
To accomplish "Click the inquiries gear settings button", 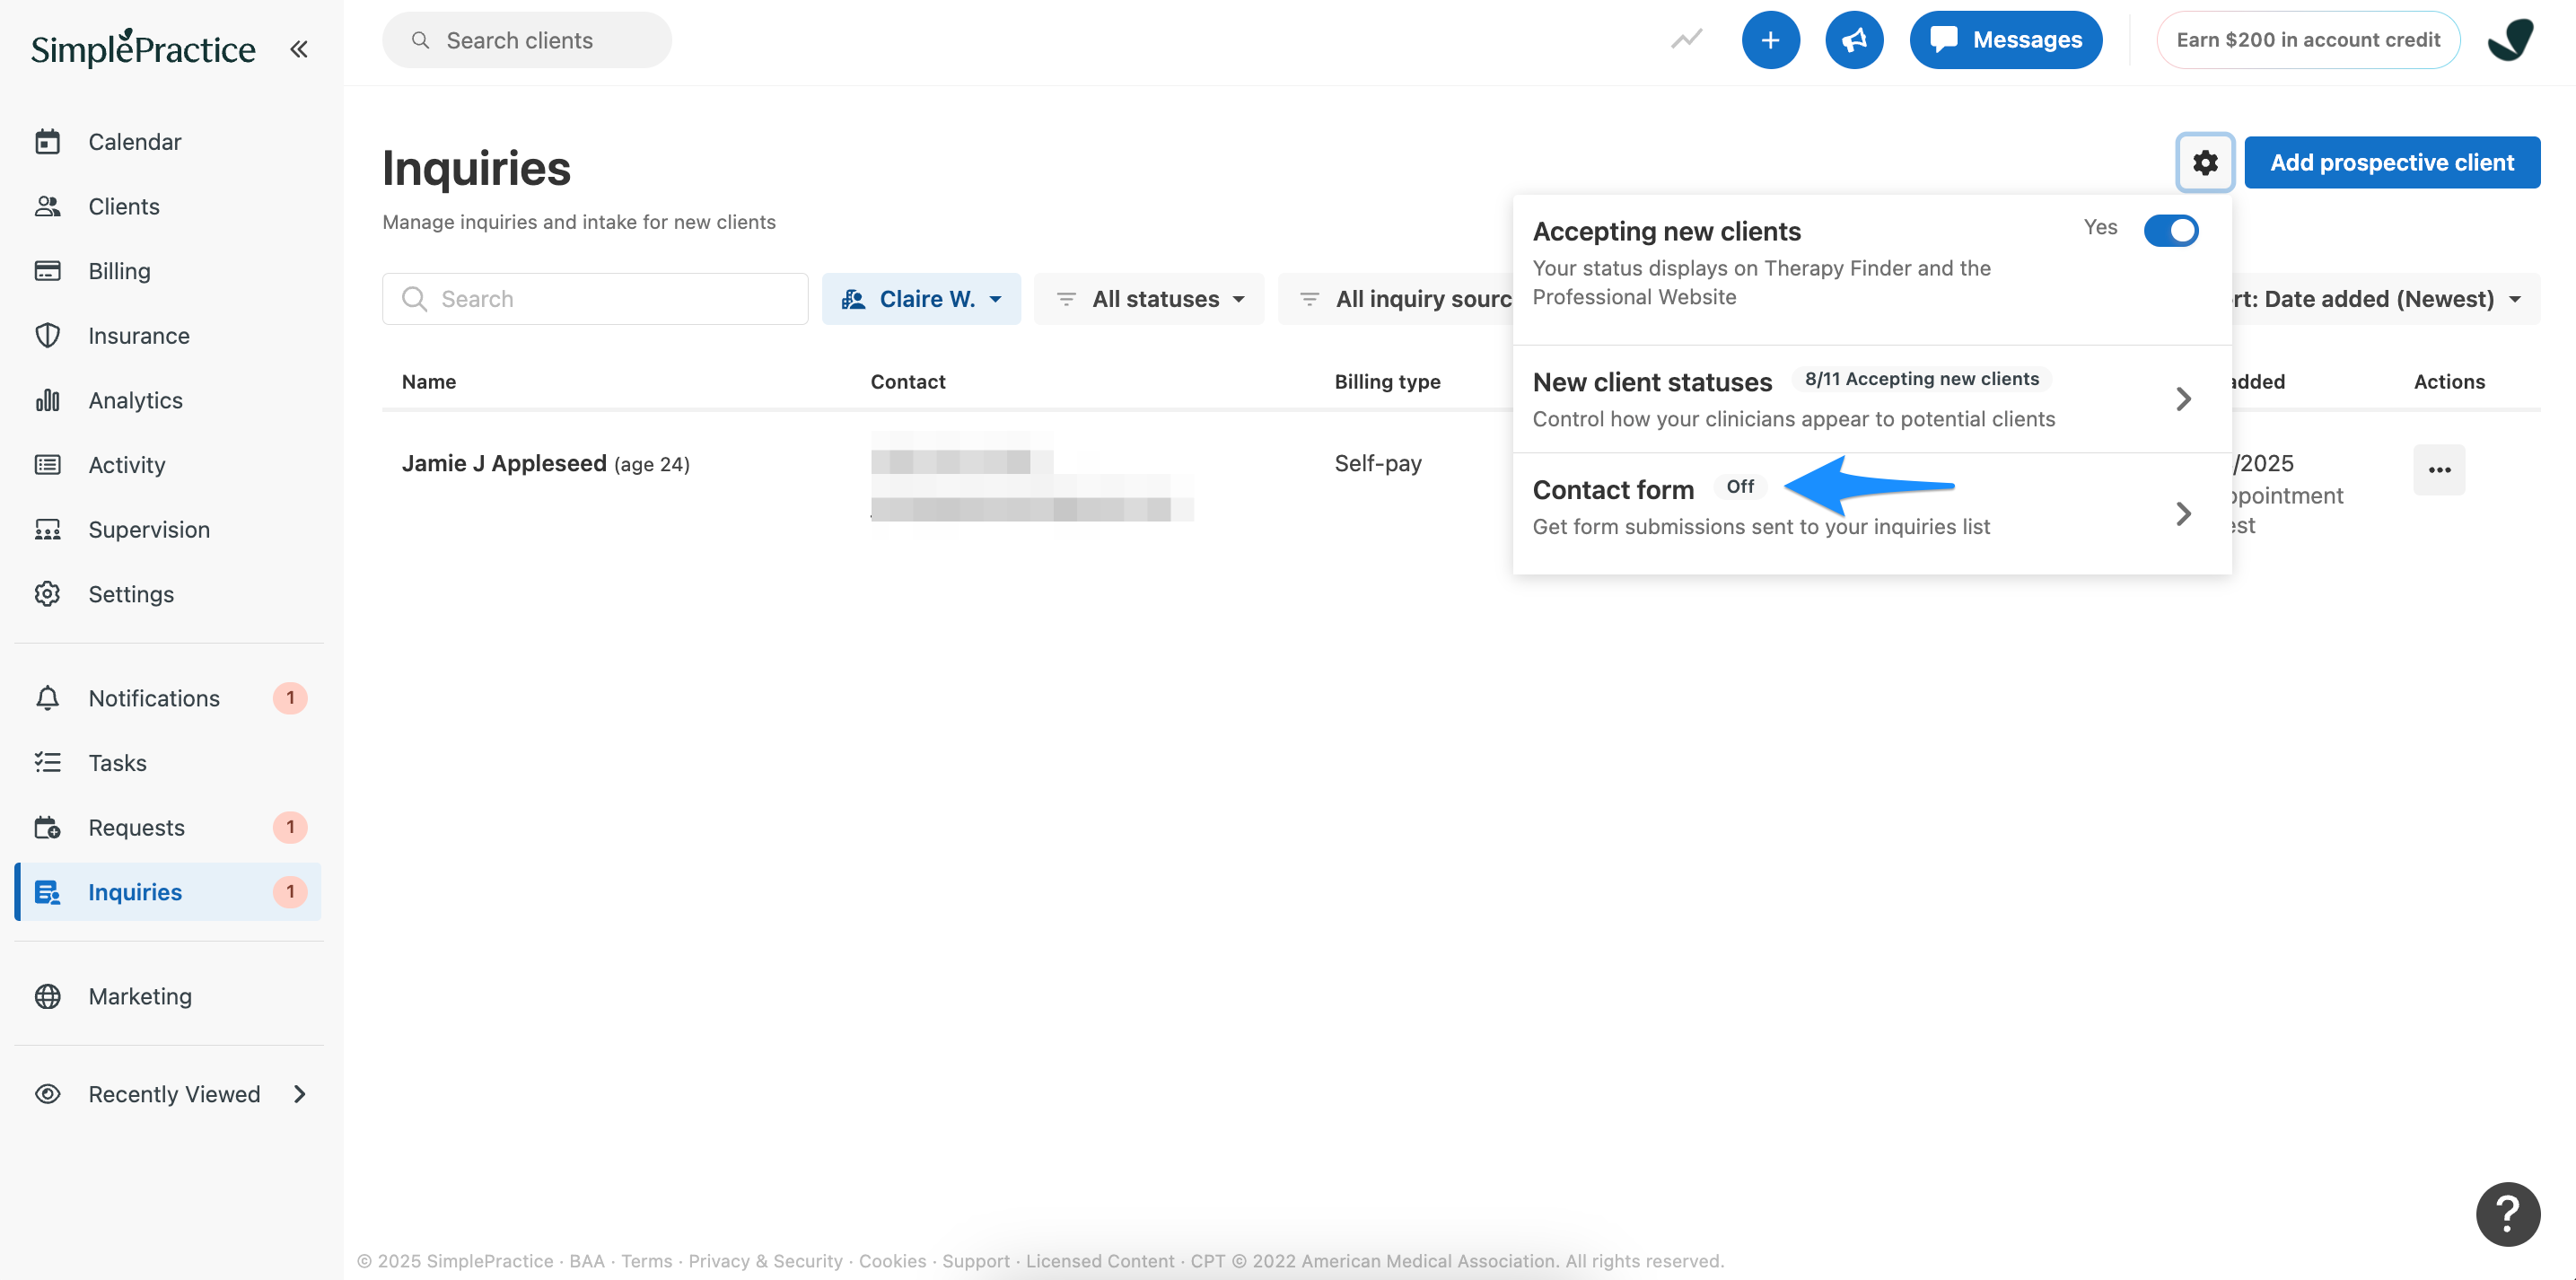I will 2205,162.
